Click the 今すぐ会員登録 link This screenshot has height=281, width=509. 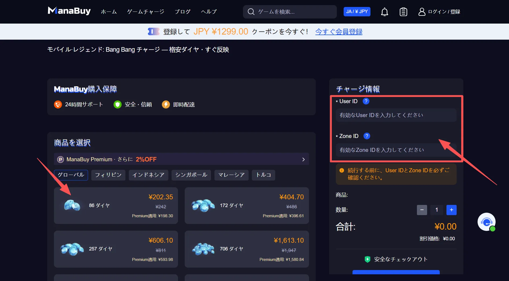pos(339,32)
